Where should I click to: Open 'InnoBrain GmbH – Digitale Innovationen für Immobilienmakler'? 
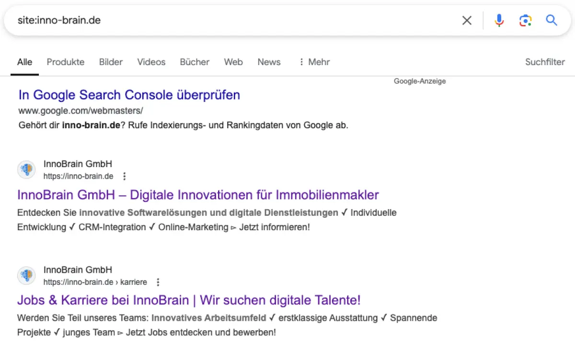198,195
